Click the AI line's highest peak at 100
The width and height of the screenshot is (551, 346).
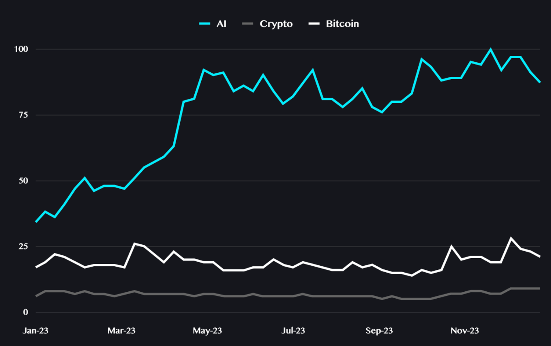[490, 49]
